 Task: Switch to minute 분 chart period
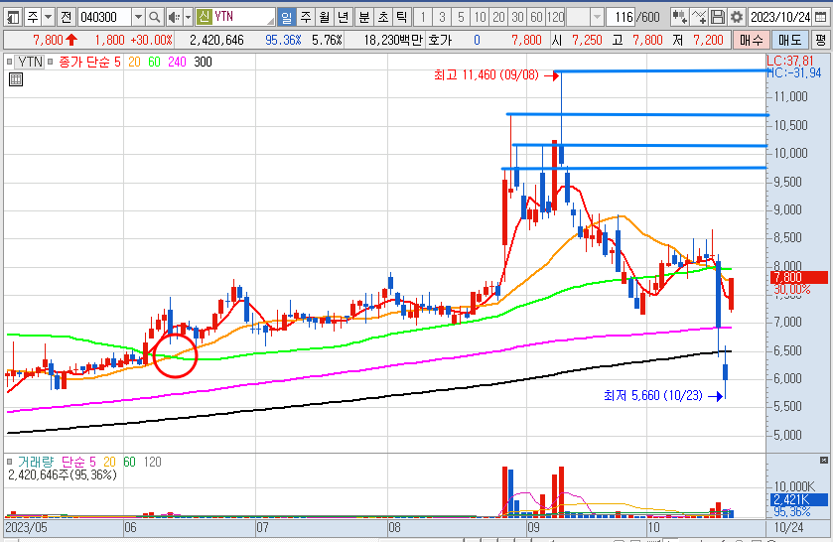[x=364, y=18]
